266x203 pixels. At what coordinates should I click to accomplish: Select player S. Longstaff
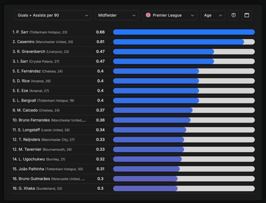(41, 130)
